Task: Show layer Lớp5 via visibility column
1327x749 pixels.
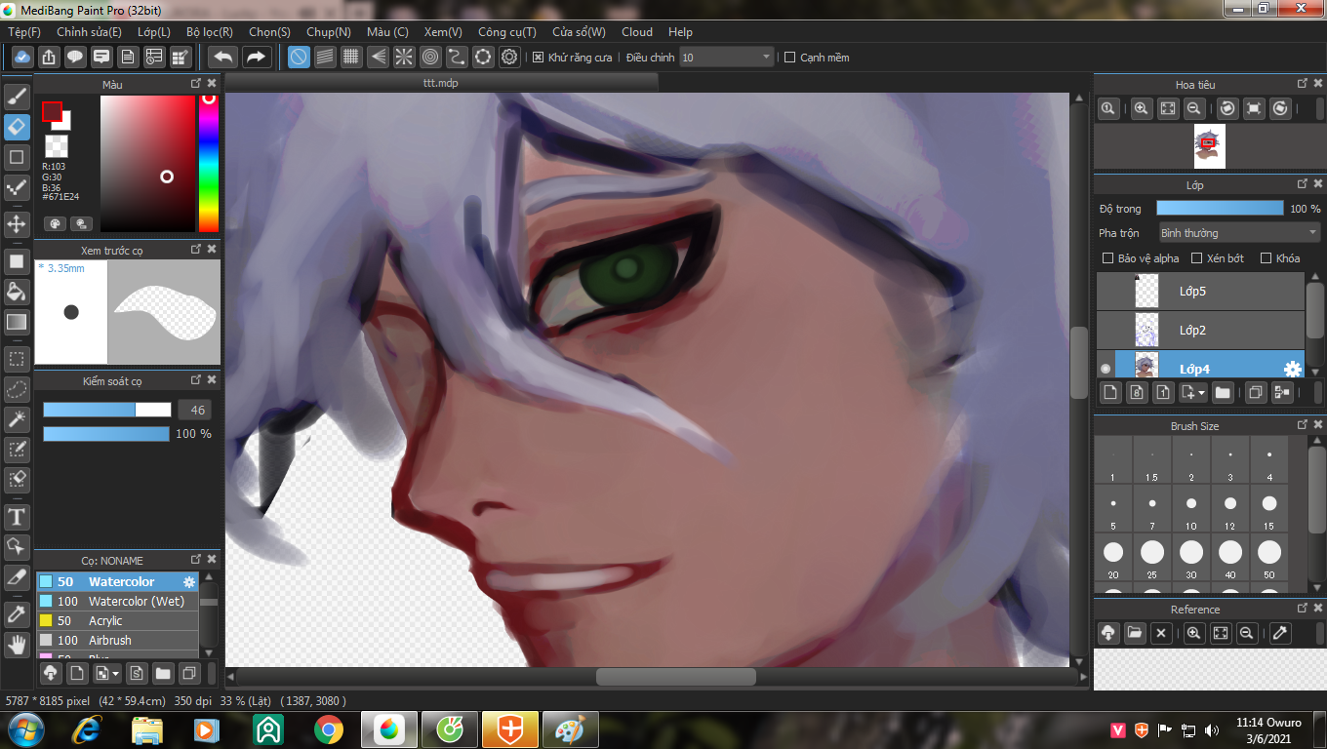Action: [x=1106, y=291]
